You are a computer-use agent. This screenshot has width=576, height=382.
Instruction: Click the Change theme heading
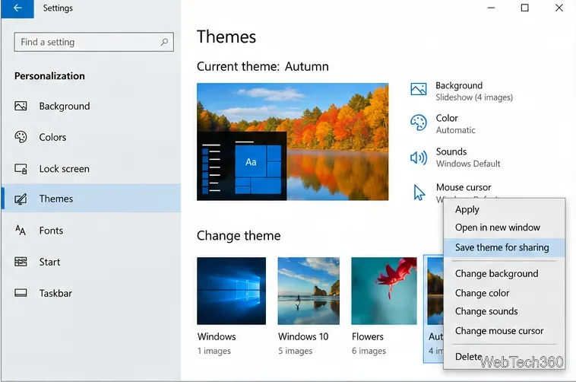tap(239, 236)
